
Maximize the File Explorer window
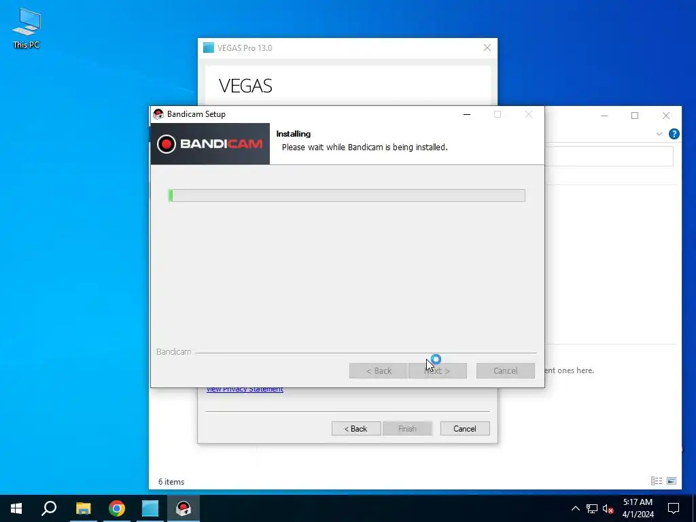pyautogui.click(x=635, y=116)
